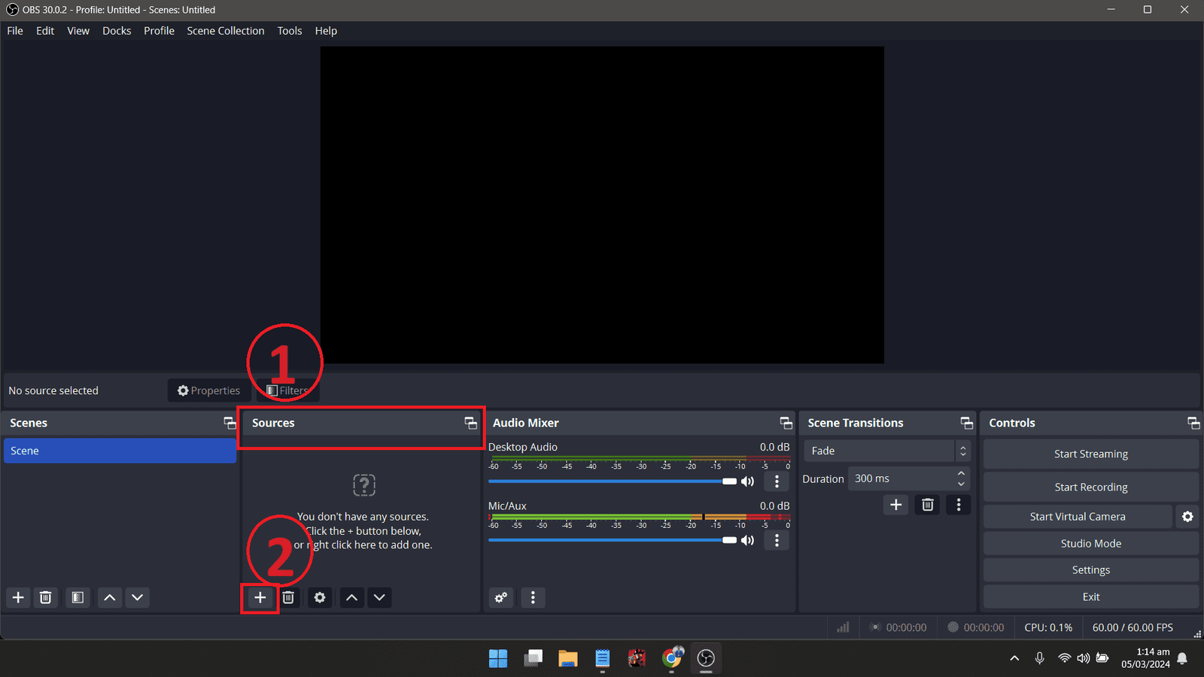
Task: Add a configurable transition with plus icon
Action: [895, 505]
